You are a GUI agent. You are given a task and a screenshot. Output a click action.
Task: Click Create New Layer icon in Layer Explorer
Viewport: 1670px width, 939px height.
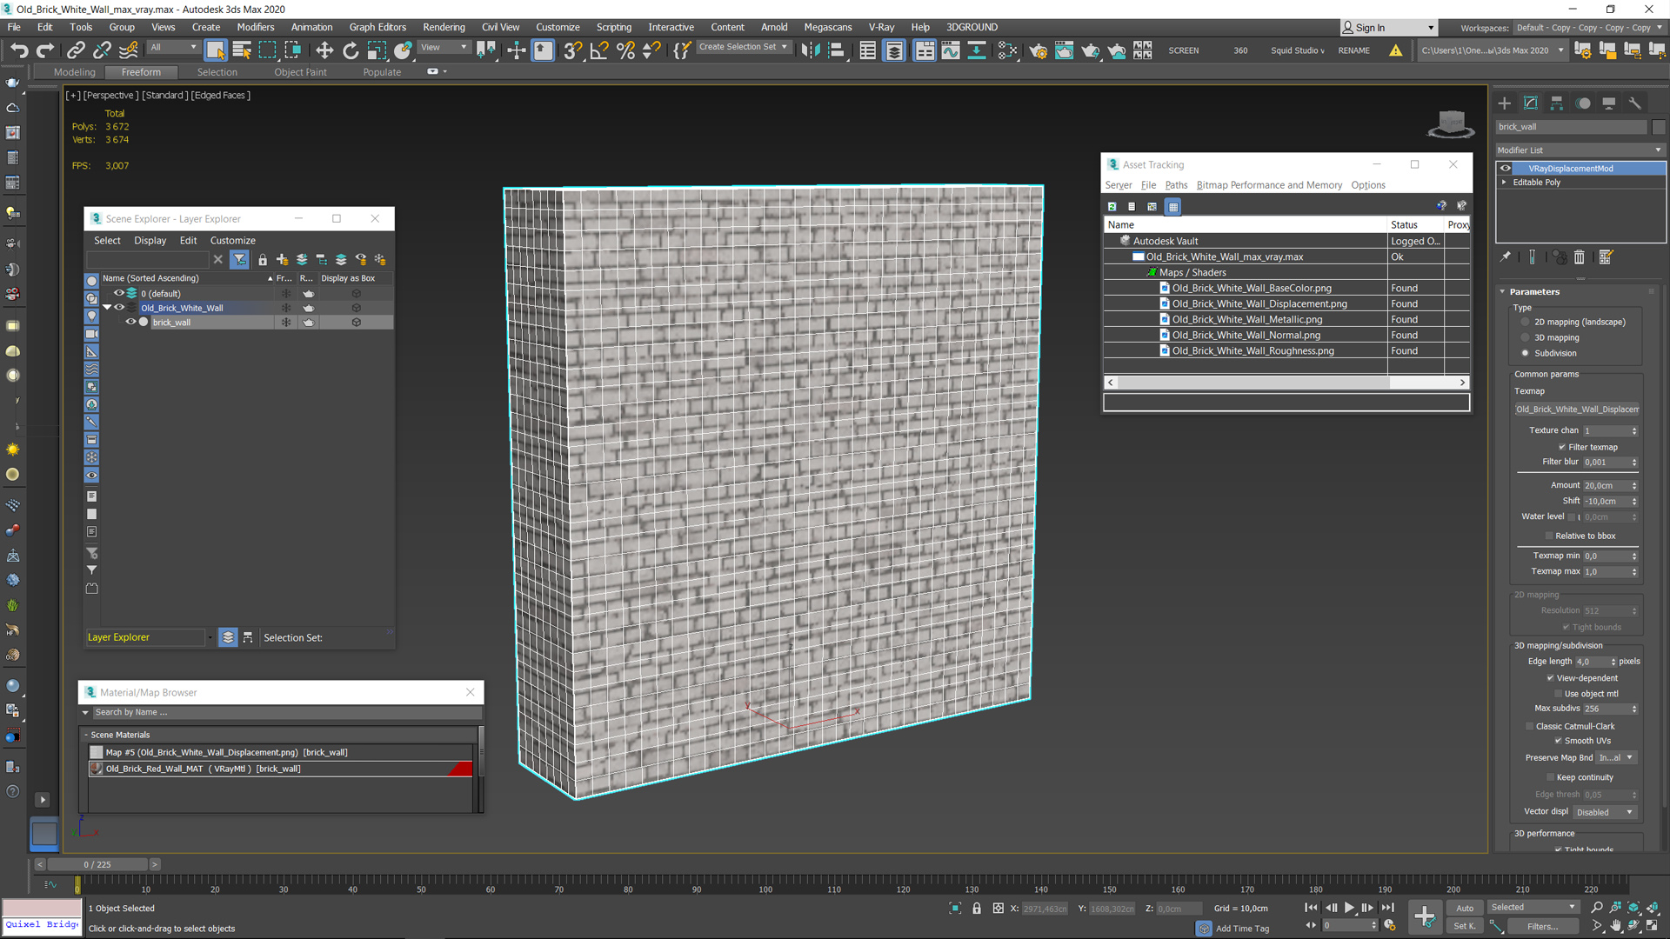tap(282, 259)
